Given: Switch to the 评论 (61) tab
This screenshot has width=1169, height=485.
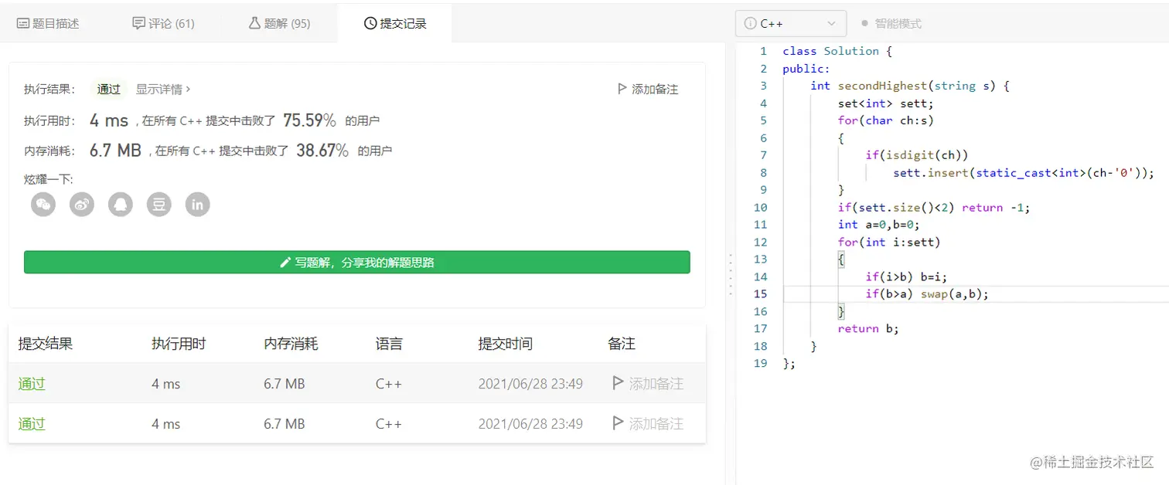Looking at the screenshot, I should click(163, 23).
